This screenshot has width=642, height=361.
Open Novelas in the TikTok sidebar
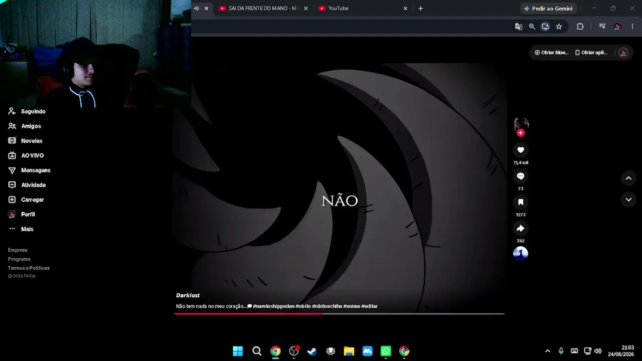(26, 141)
